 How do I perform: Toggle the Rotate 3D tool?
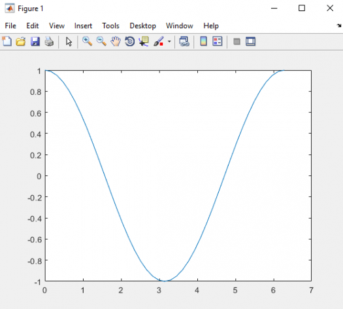pos(130,41)
